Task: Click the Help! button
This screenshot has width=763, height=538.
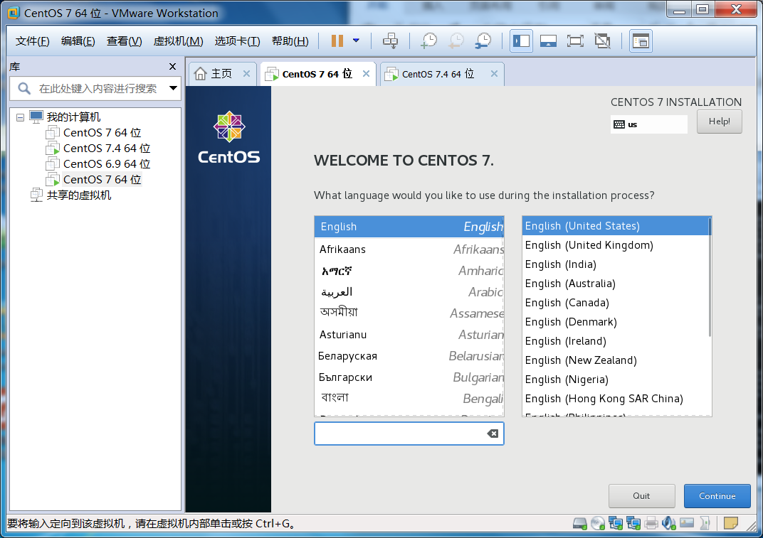Action: 719,122
